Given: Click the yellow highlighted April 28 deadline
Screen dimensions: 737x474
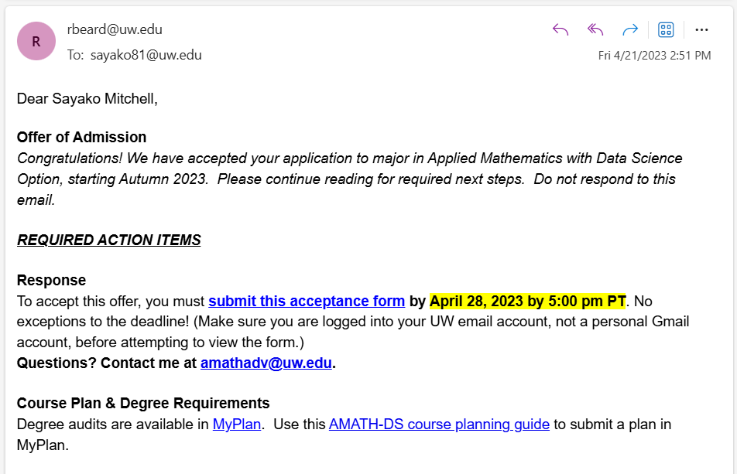Looking at the screenshot, I should [527, 301].
